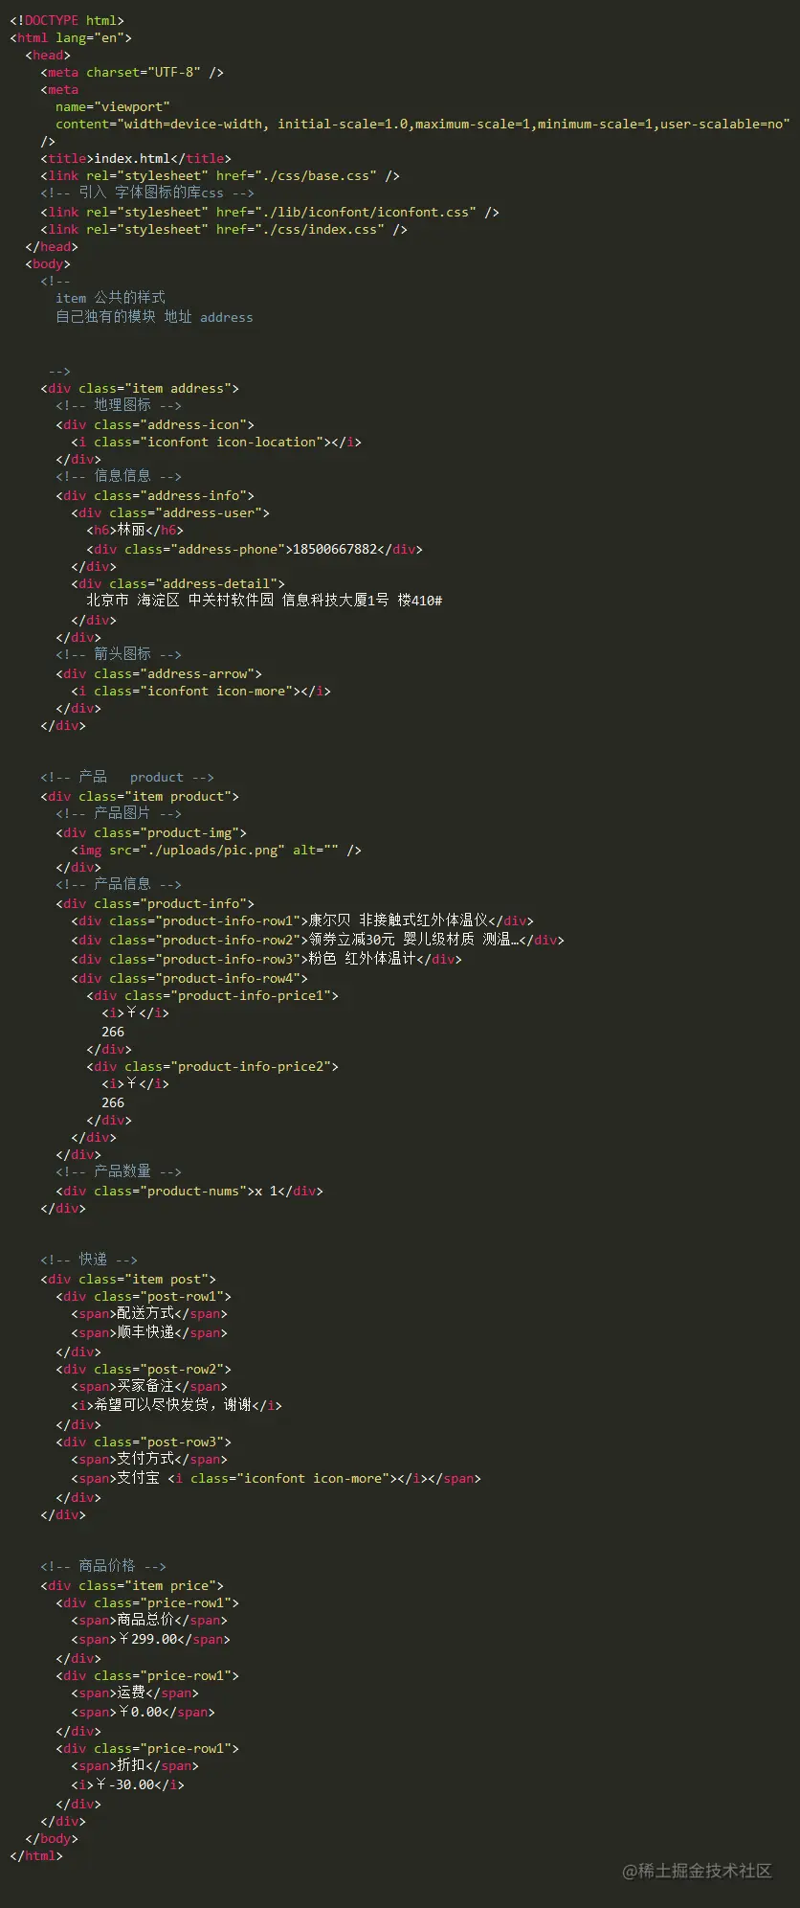Click the div class="address-user" line
This screenshot has width=800, height=1908.
[x=170, y=512]
